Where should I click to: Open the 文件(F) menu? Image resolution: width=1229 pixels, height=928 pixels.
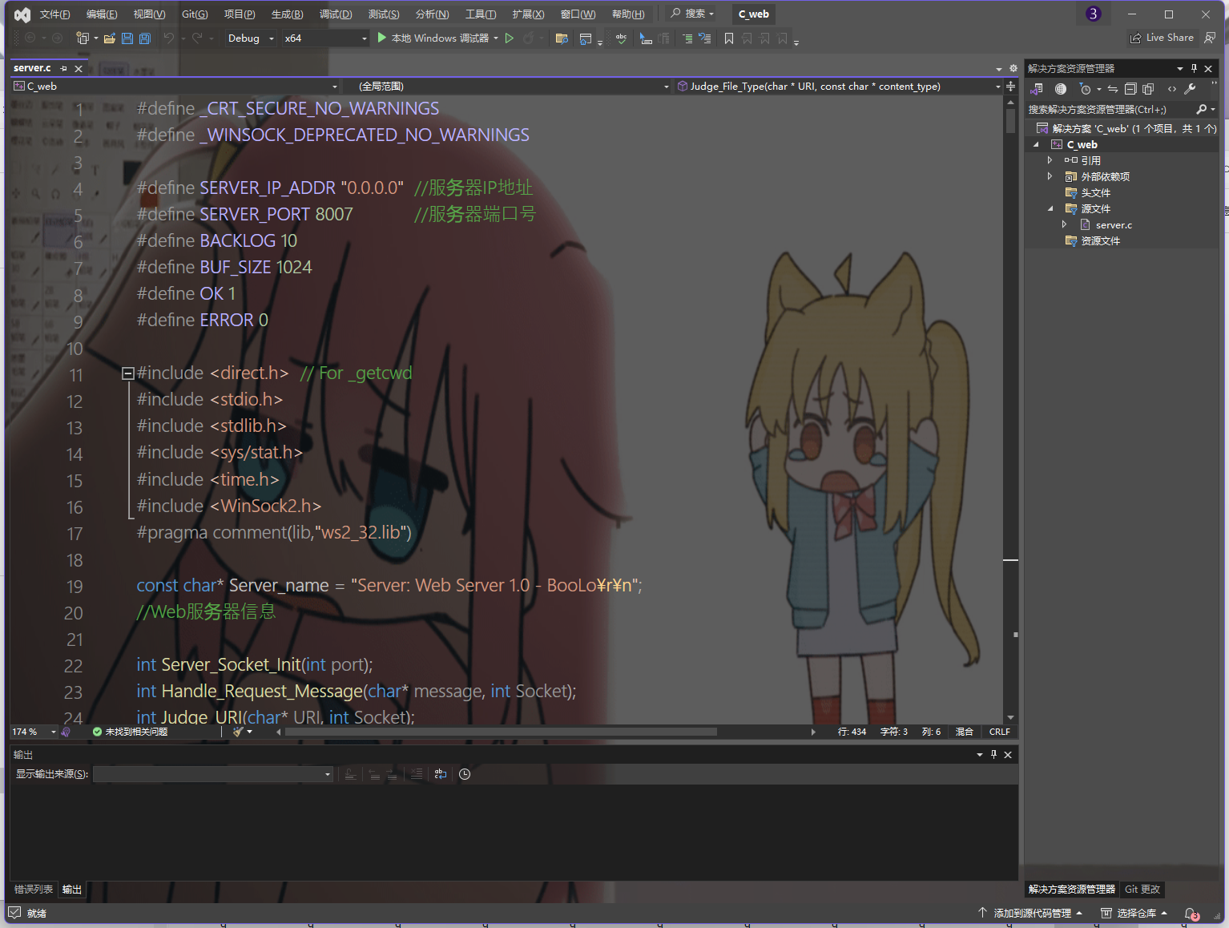pyautogui.click(x=54, y=14)
